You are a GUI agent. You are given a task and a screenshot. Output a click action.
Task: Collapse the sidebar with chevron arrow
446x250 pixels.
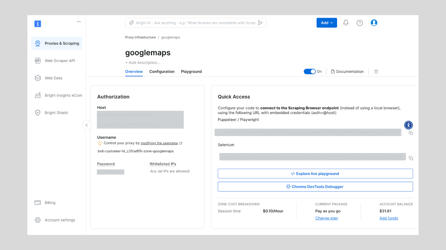pos(87,125)
